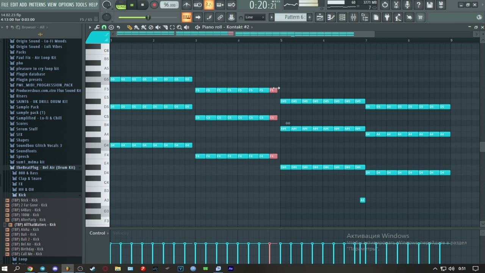This screenshot has height=273, width=485.
Task: Toggle the metronome icon
Action: [x=186, y=5]
